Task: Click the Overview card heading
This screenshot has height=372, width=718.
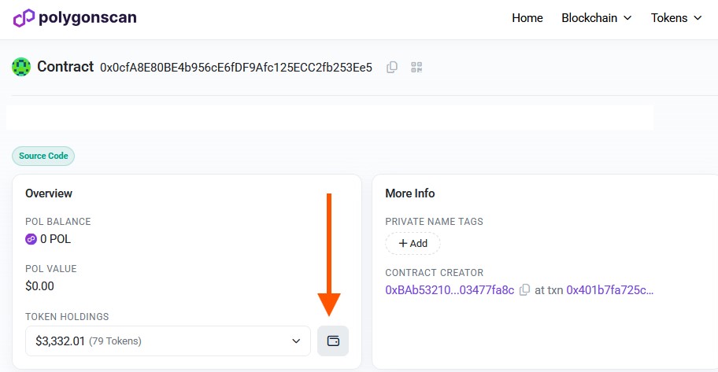Action: point(49,193)
